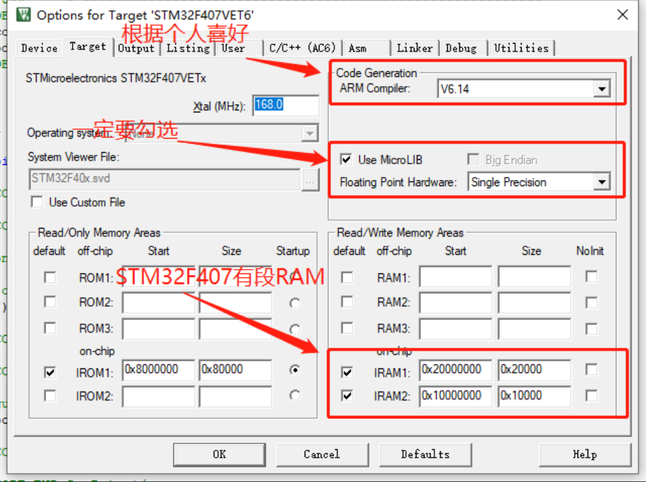Click the IRAM1 Size field showing 0x20000
The width and height of the screenshot is (646, 482).
click(534, 370)
